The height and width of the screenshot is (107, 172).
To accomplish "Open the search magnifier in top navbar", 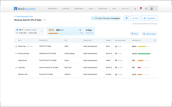I will click(135, 9).
